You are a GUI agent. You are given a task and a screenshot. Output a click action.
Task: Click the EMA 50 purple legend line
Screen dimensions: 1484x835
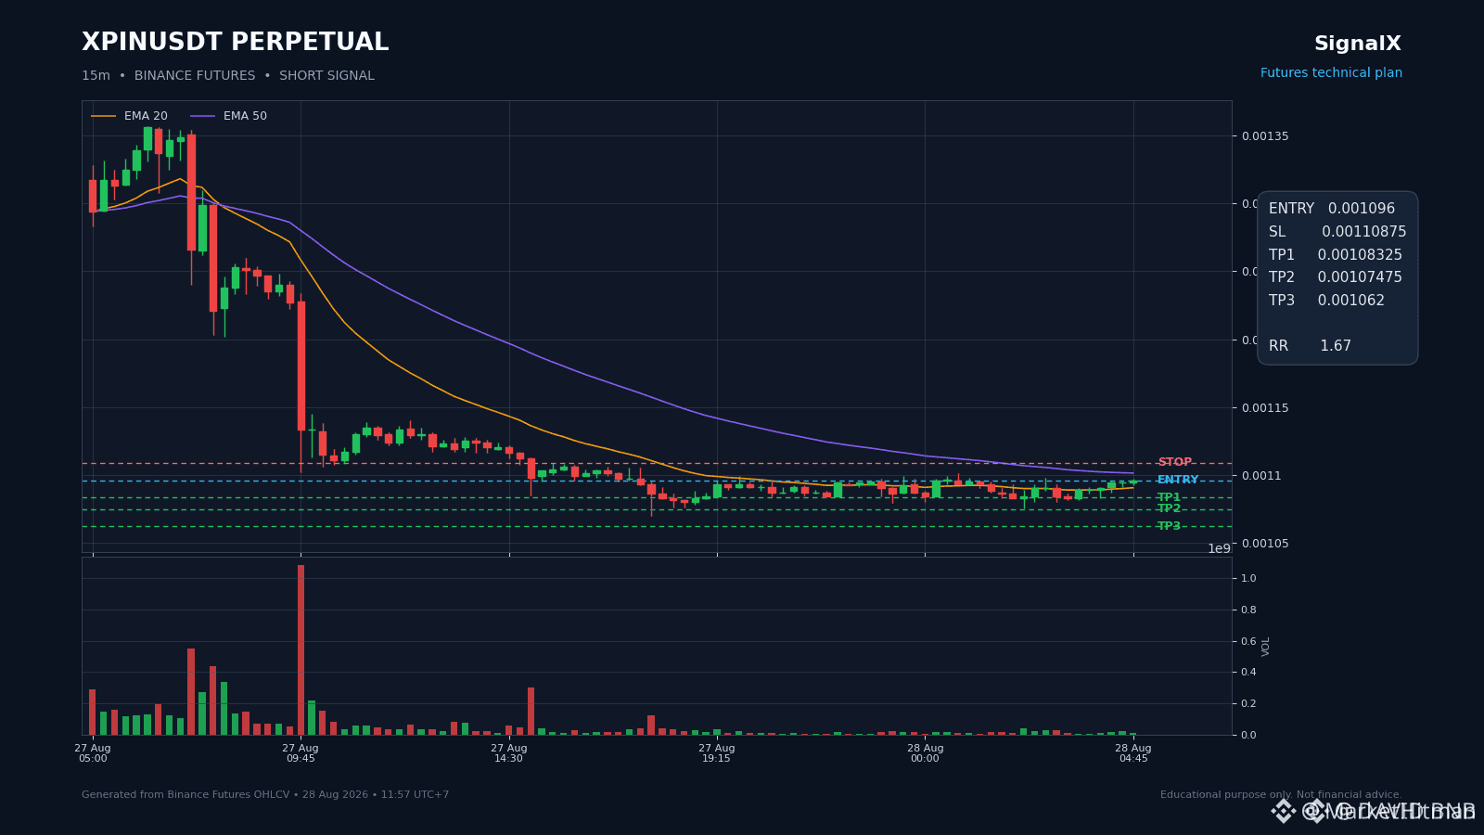tap(202, 116)
